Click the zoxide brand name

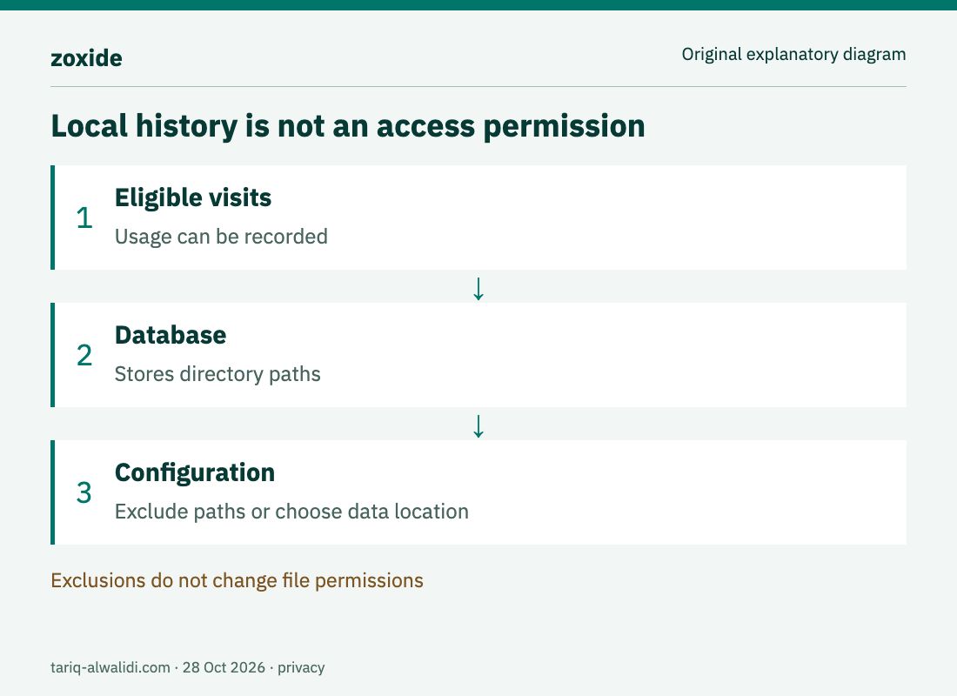(x=86, y=58)
